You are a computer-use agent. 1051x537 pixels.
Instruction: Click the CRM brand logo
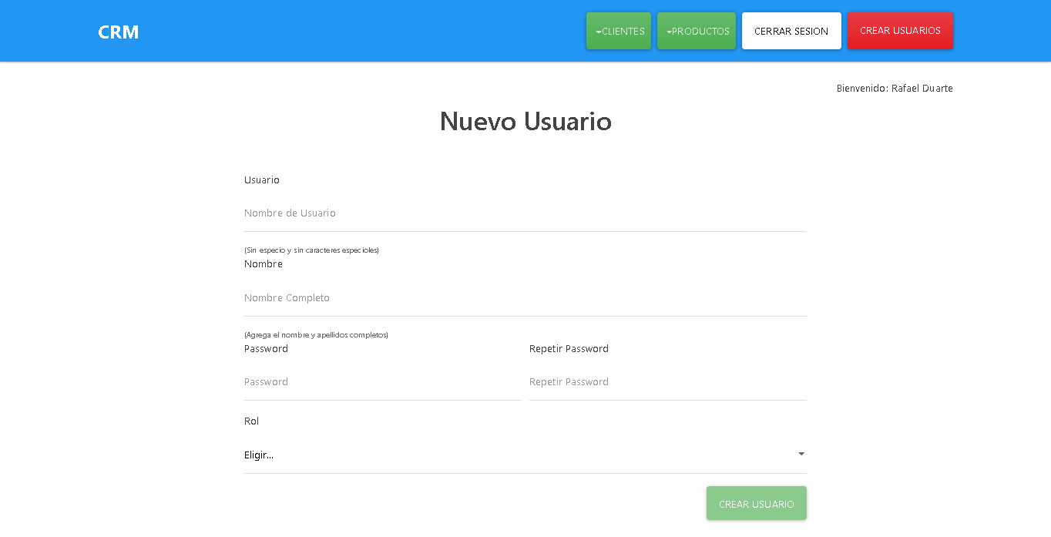[118, 32]
